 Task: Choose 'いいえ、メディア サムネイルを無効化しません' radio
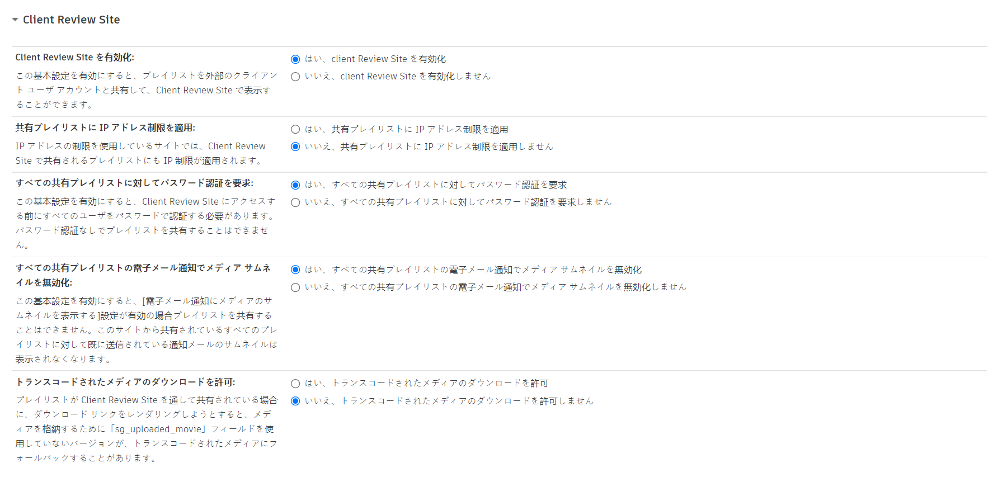point(295,287)
